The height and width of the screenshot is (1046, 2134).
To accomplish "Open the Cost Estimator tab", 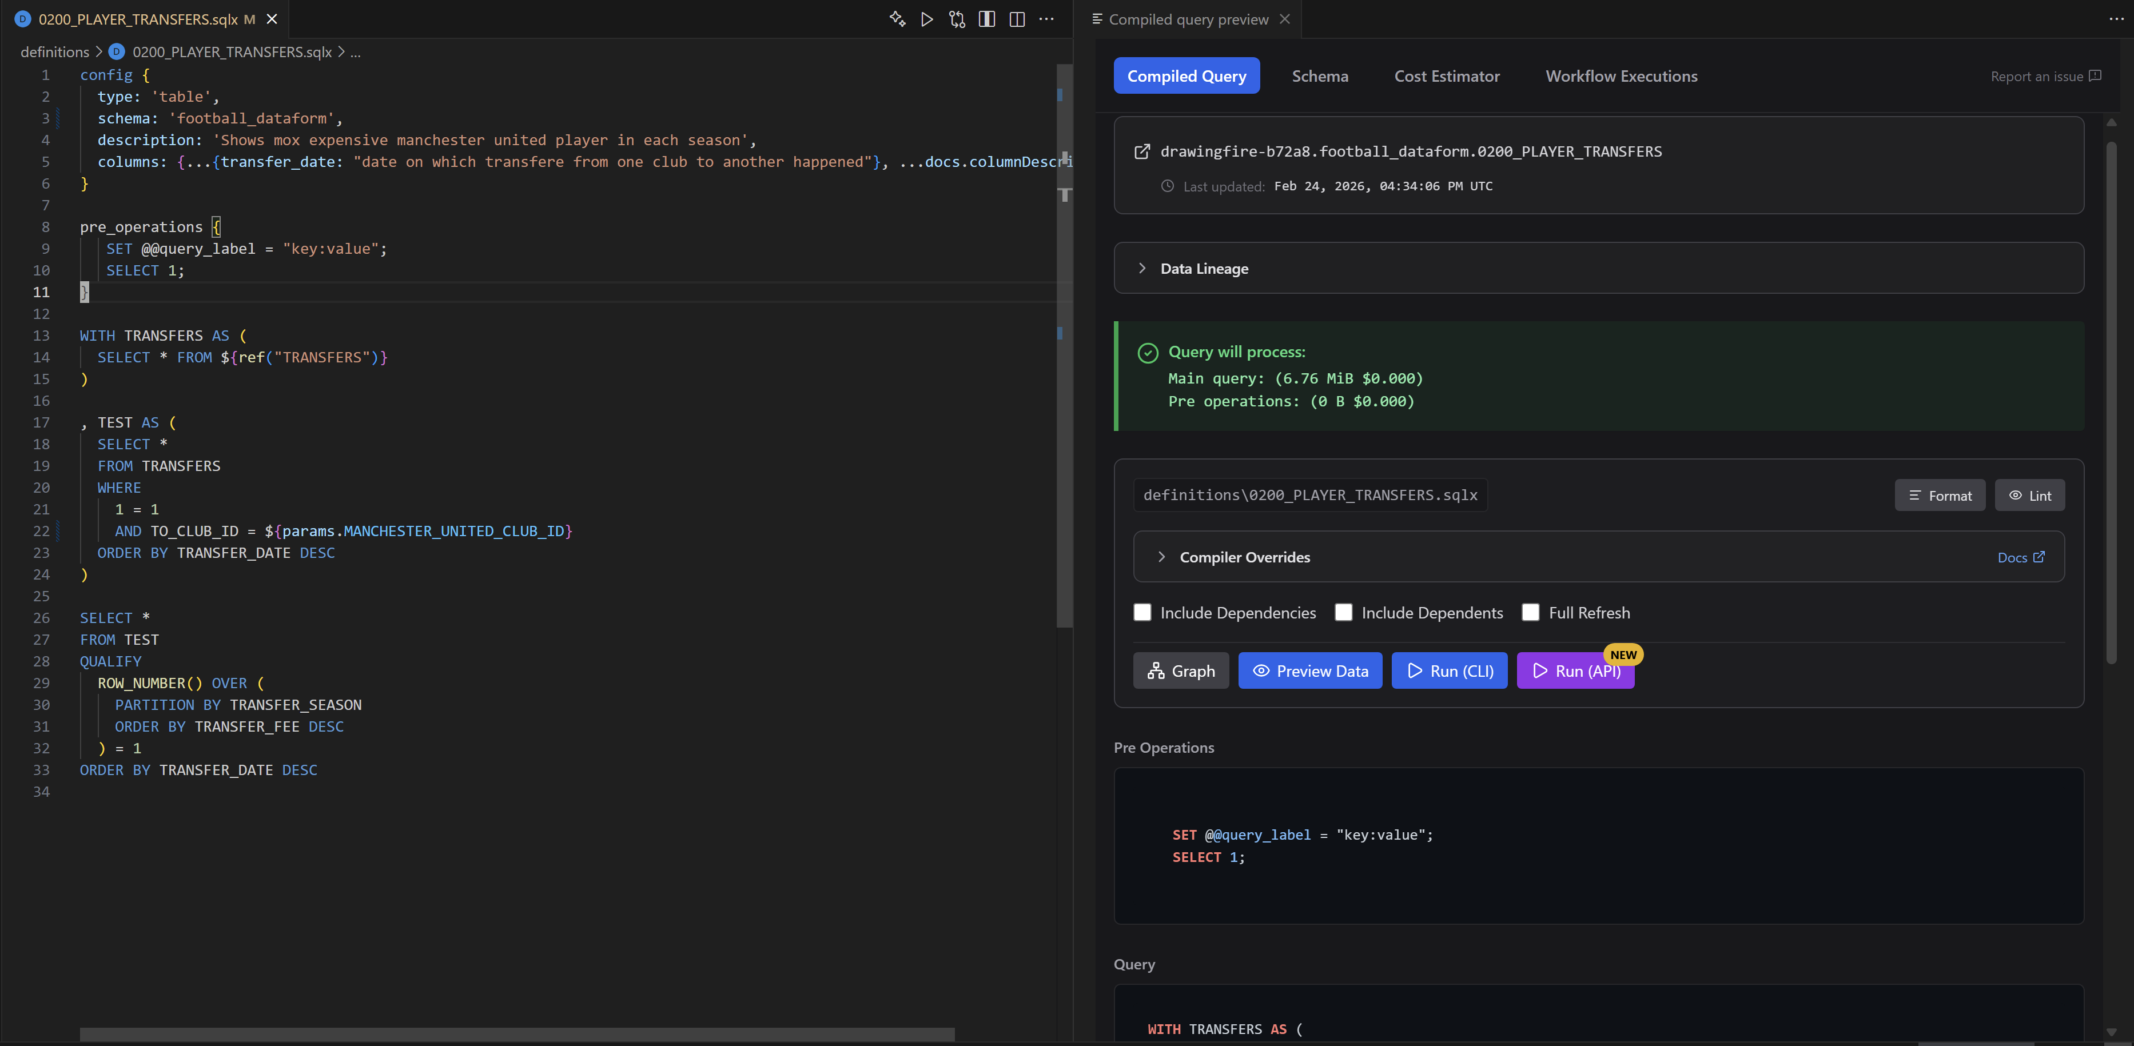I will (1447, 76).
